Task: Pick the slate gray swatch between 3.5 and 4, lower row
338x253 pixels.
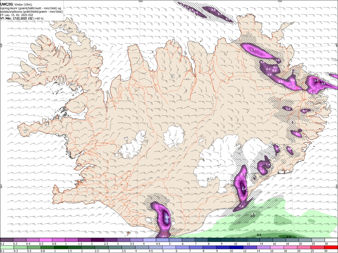Action: coord(128,247)
